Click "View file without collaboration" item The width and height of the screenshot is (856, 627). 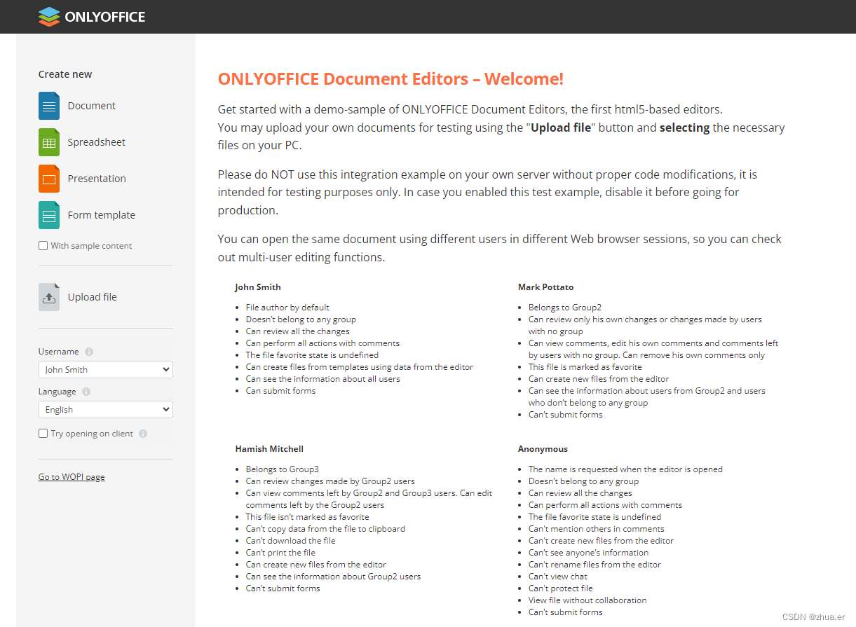[x=587, y=600]
